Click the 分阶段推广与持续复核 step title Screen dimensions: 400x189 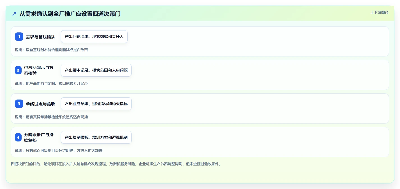click(x=39, y=137)
